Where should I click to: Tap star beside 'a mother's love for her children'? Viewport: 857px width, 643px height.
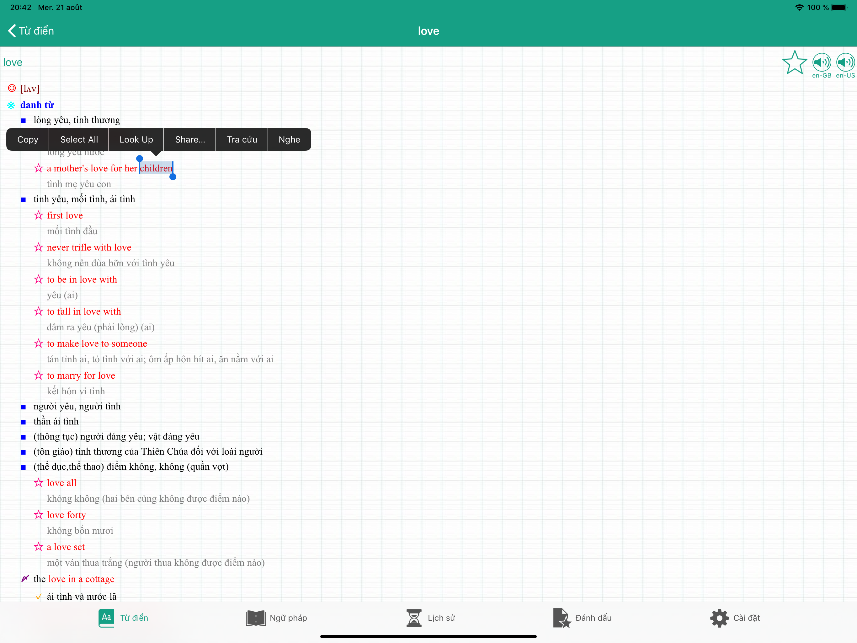click(38, 168)
